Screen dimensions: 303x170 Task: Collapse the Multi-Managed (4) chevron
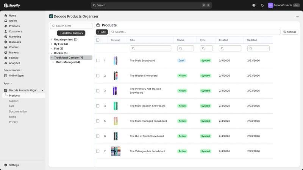tap(53, 62)
